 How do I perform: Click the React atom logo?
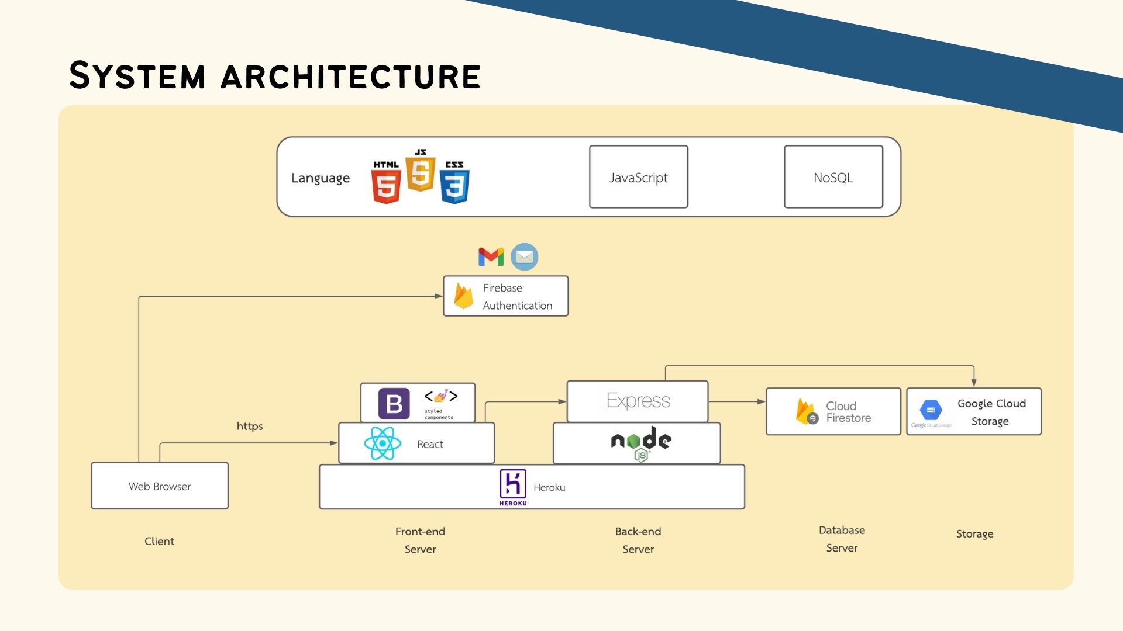[383, 443]
